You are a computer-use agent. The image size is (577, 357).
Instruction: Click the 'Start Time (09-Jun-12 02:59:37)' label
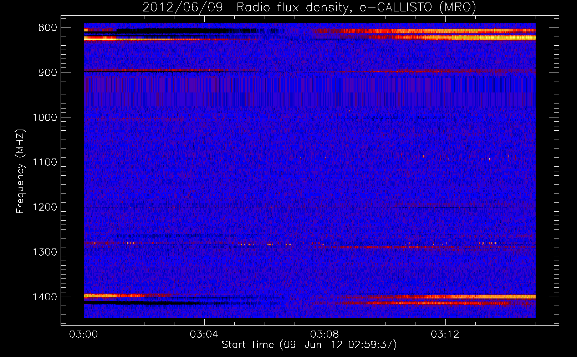[x=309, y=345]
